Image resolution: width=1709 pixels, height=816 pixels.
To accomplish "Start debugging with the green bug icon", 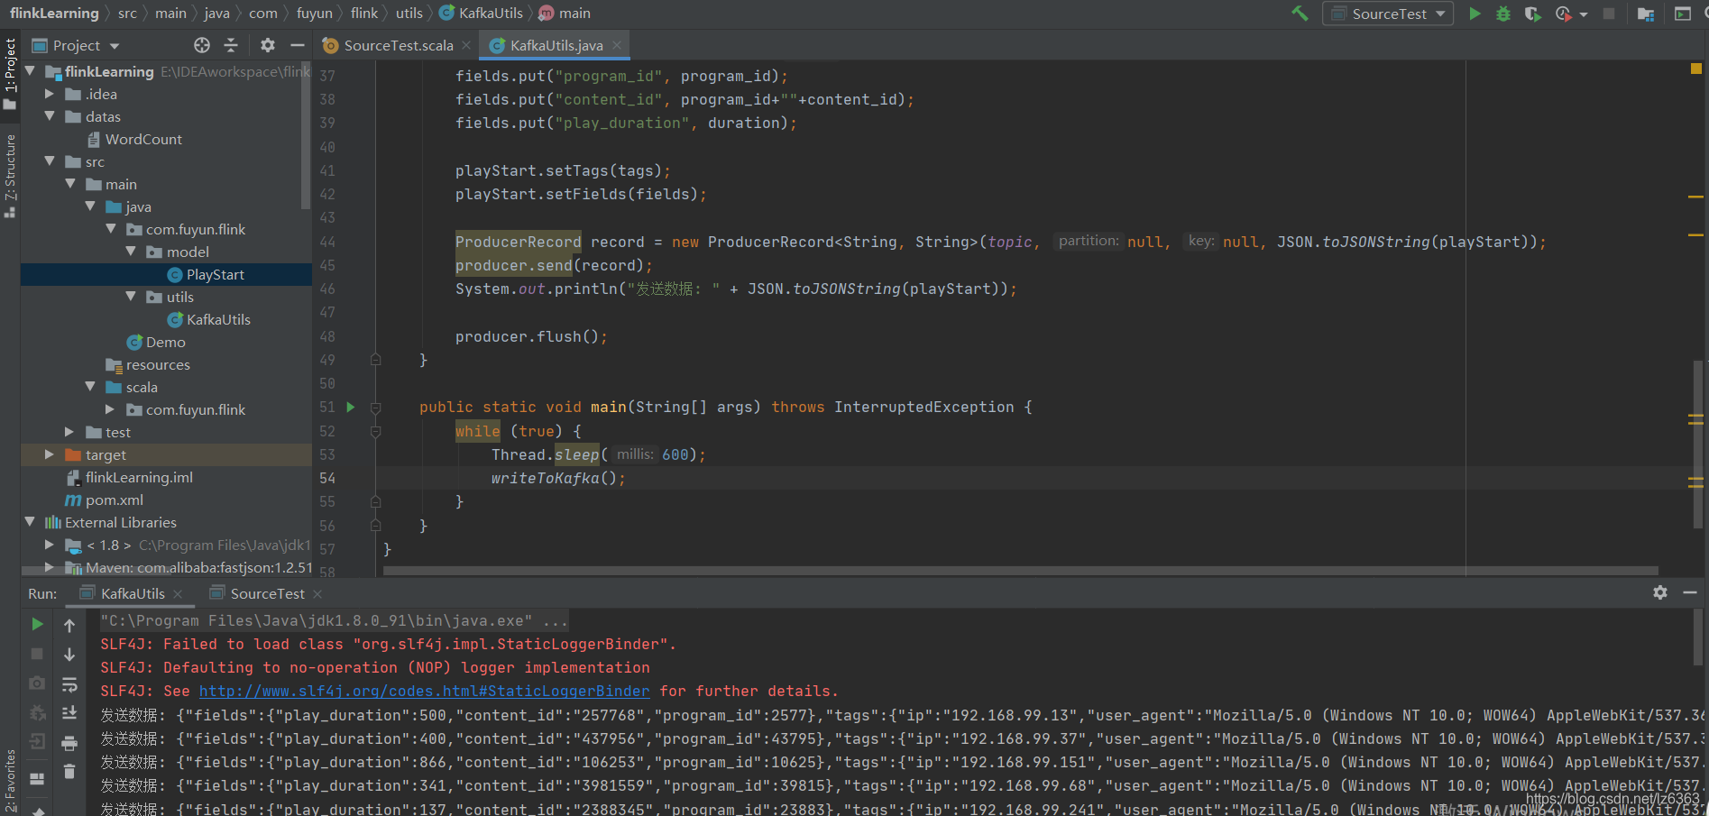I will click(1502, 14).
